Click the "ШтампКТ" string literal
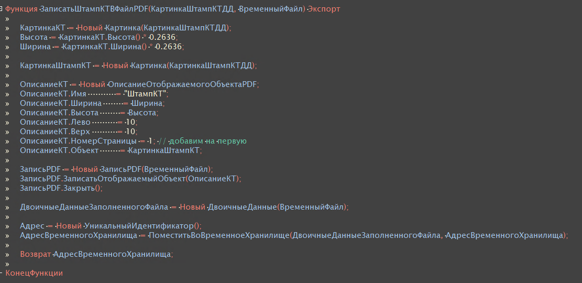This screenshot has width=582, height=283. pyautogui.click(x=146, y=94)
